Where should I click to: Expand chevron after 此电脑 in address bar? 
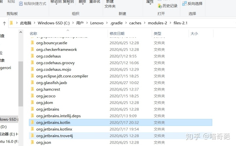pyautogui.click(x=34, y=23)
